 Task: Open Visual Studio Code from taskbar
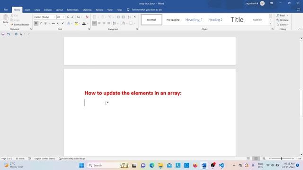click(x=222, y=165)
